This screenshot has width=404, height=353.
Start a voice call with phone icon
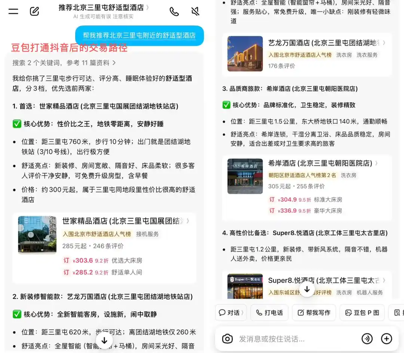click(x=174, y=11)
